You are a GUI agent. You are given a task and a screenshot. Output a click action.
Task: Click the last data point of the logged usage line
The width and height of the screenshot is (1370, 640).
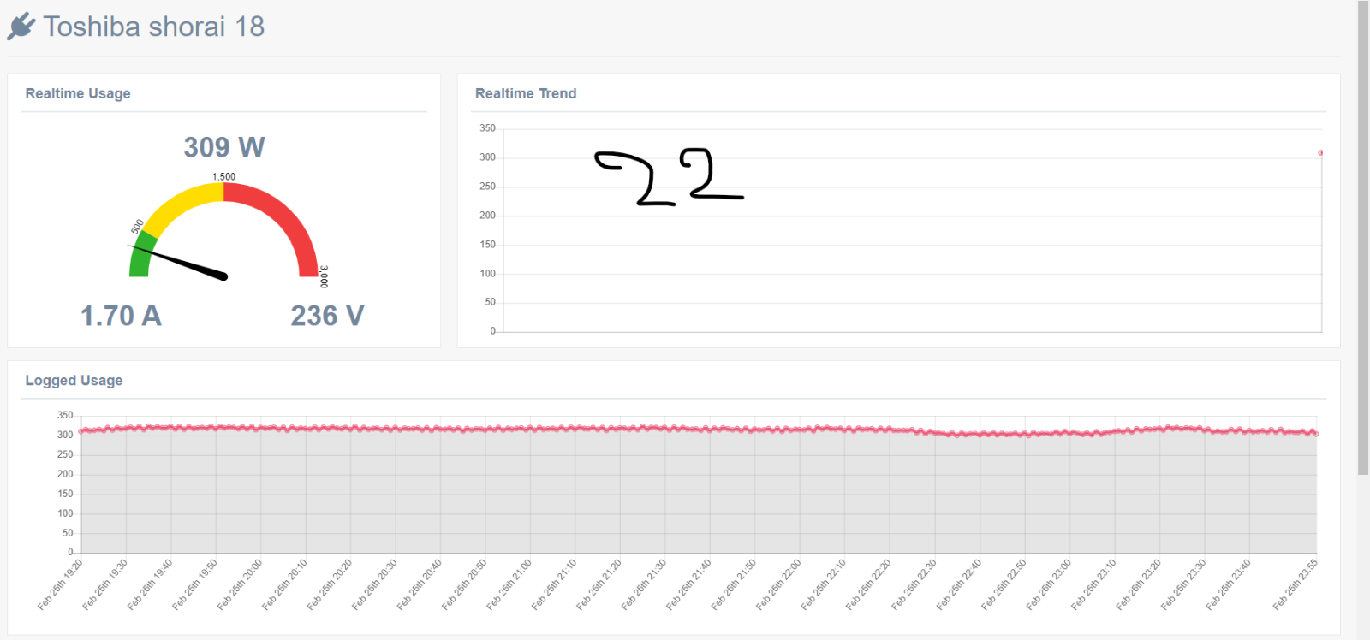[x=1316, y=434]
